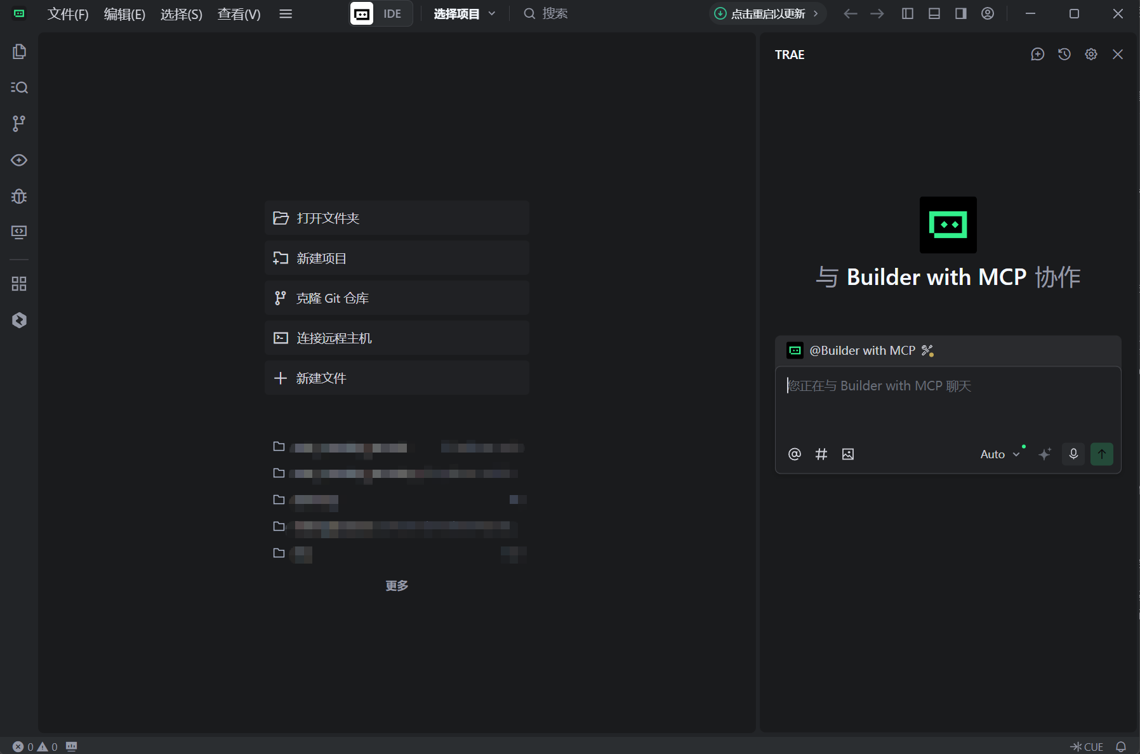Open the 编辑(E) menu
The height and width of the screenshot is (754, 1140).
pyautogui.click(x=124, y=14)
